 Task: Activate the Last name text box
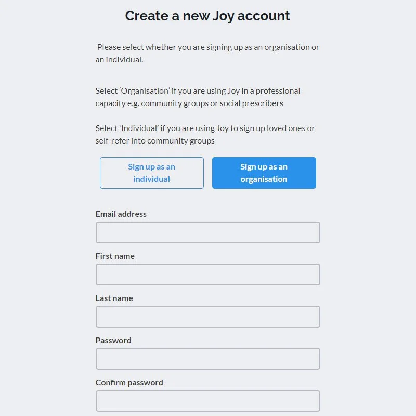point(207,317)
